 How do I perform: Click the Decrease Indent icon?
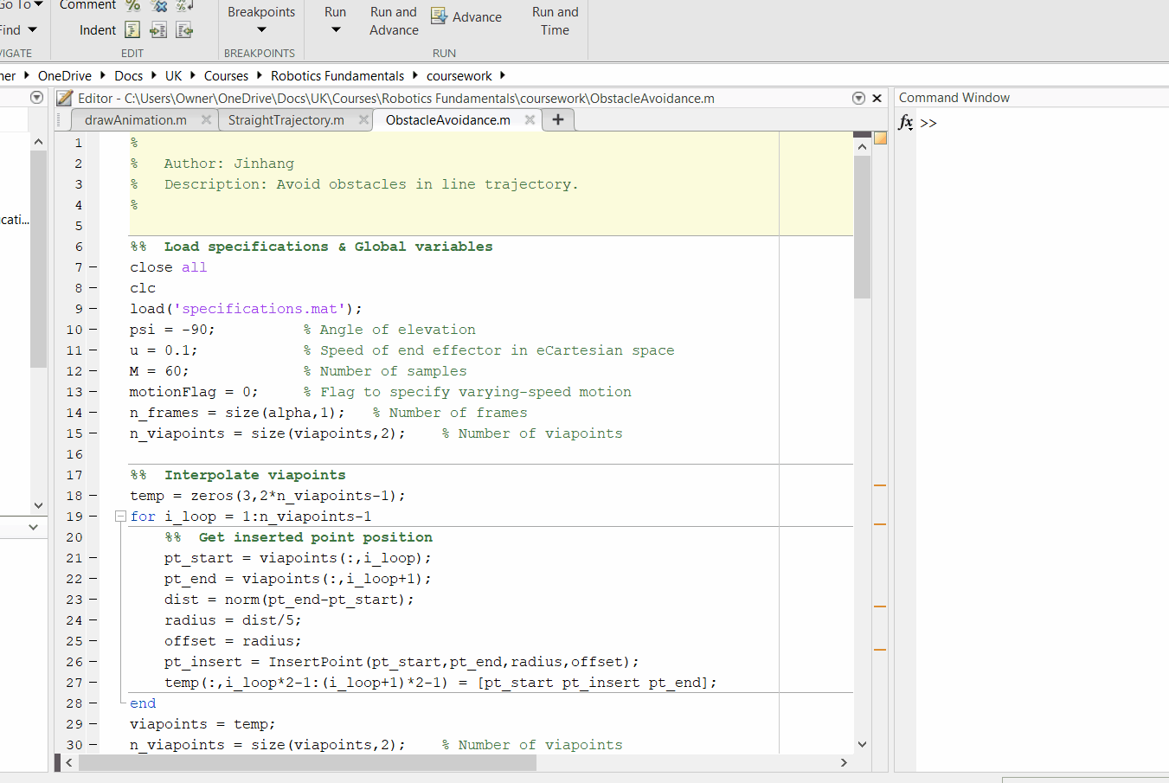pos(184,30)
